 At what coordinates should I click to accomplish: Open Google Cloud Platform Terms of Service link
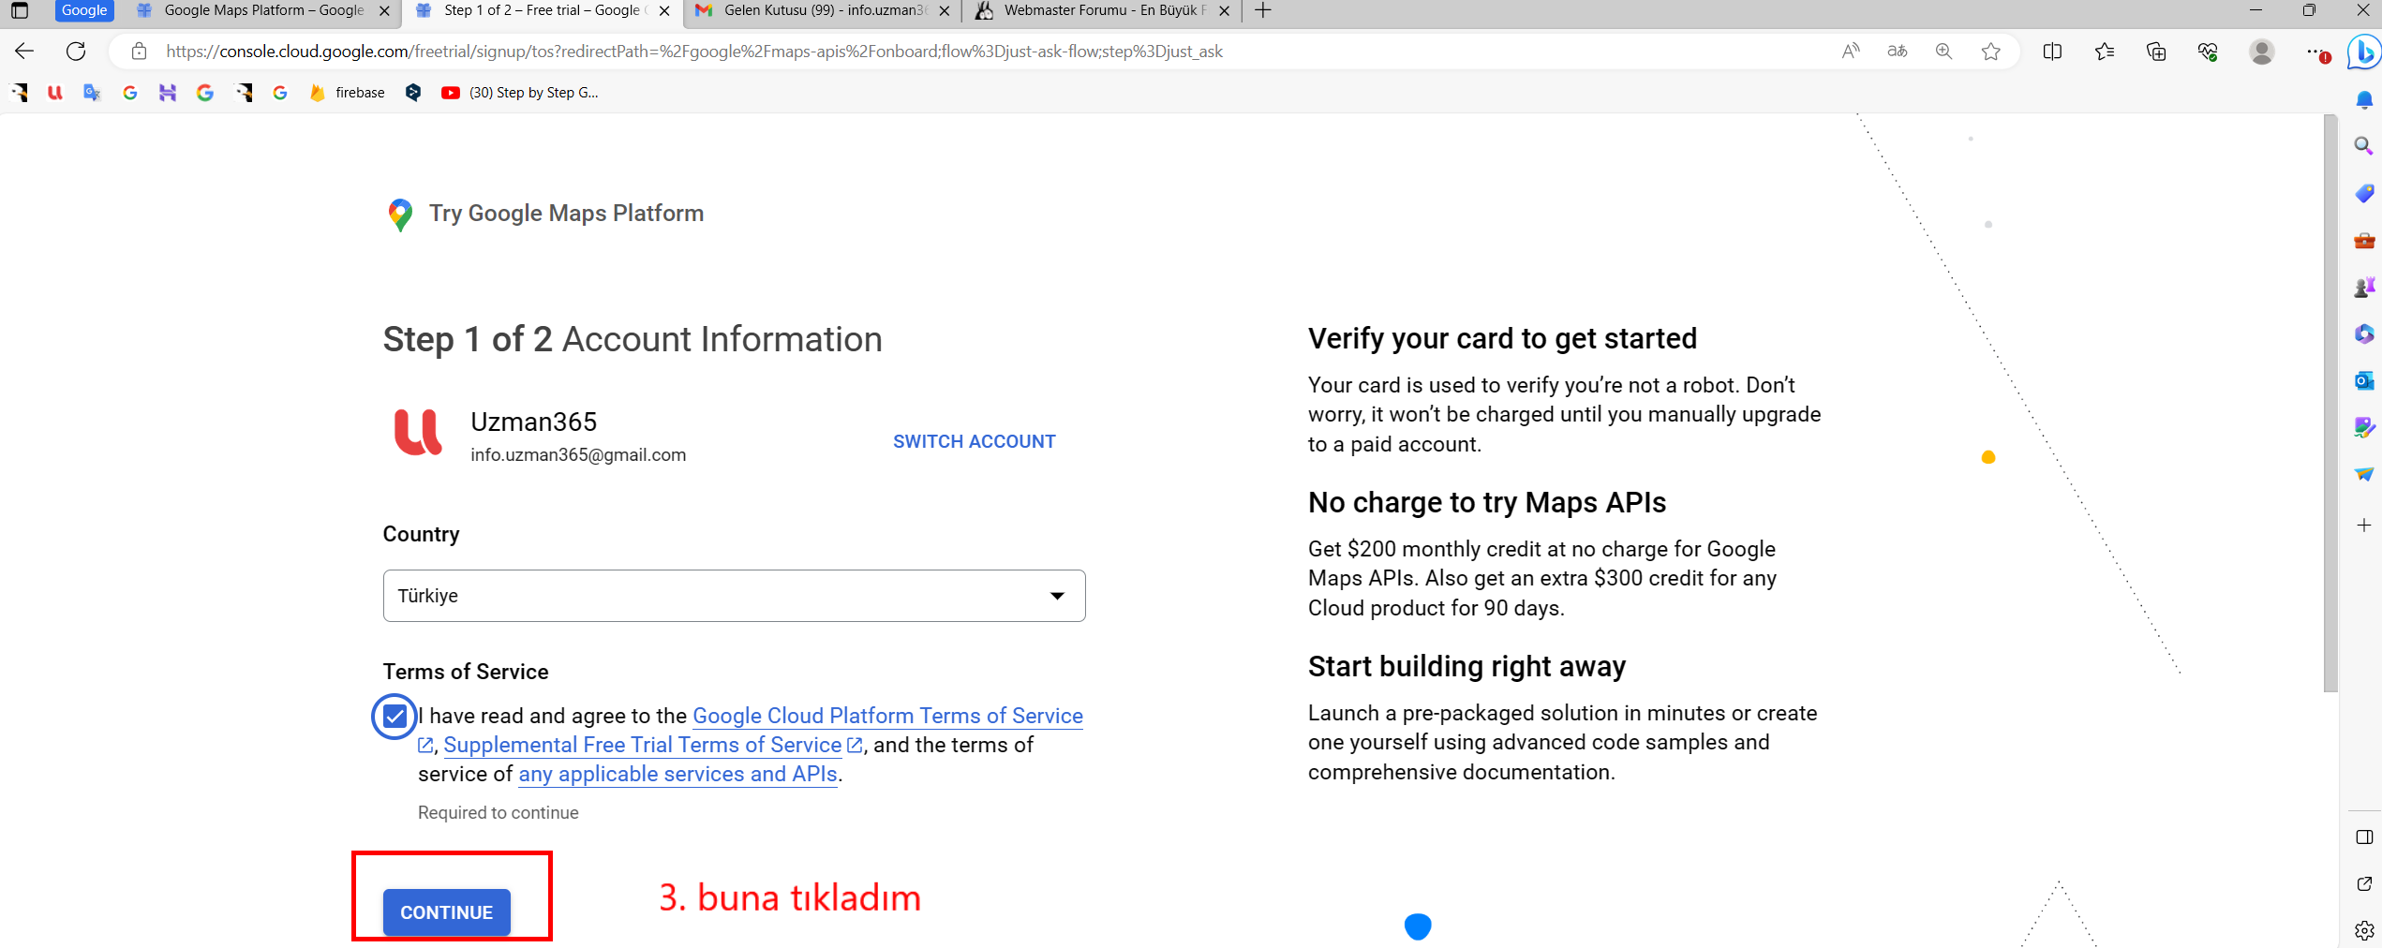(887, 716)
